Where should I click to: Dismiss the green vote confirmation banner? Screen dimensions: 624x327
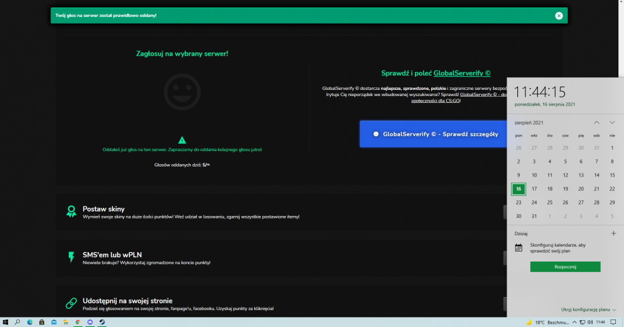pos(558,16)
